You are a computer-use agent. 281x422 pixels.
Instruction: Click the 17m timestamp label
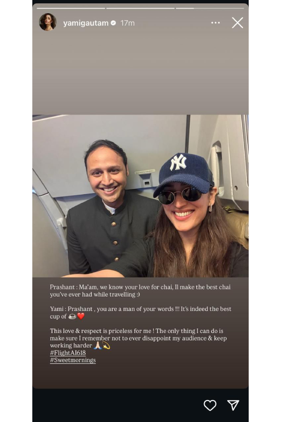point(127,23)
